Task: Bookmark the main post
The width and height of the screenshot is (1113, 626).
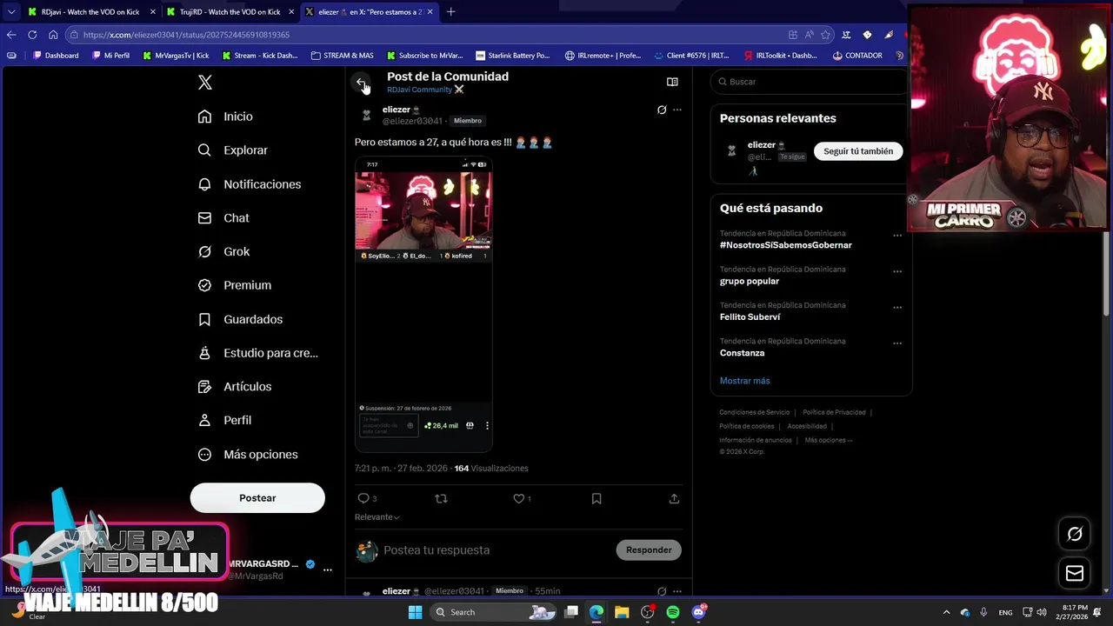Action: [x=596, y=498]
